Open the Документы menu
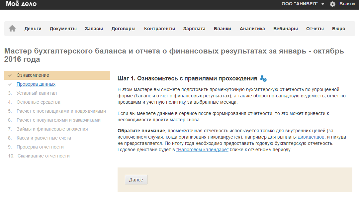This screenshot has width=359, height=212. tap(63, 29)
